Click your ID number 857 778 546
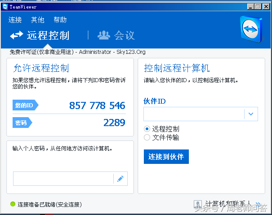The height and width of the screenshot is (215, 272). tap(97, 105)
